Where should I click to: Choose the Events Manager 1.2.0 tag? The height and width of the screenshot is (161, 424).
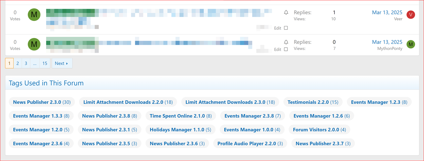point(41,130)
